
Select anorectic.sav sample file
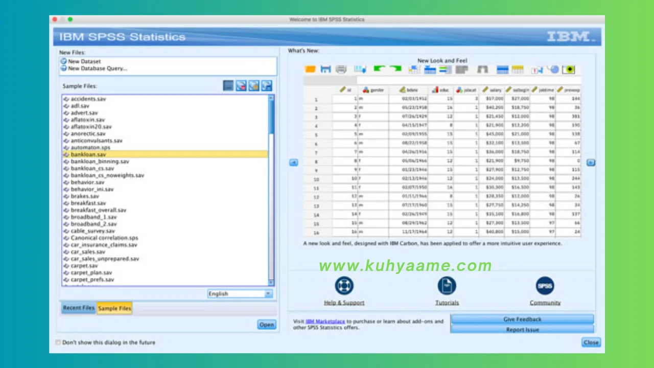[165, 133]
